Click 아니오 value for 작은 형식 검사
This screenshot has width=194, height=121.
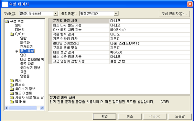click(150, 34)
